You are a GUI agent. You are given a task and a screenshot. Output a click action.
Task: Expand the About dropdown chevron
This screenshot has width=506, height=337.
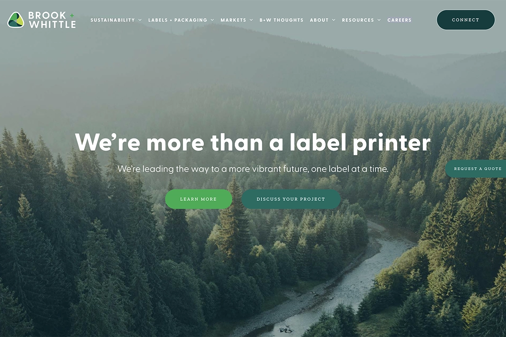coord(334,20)
